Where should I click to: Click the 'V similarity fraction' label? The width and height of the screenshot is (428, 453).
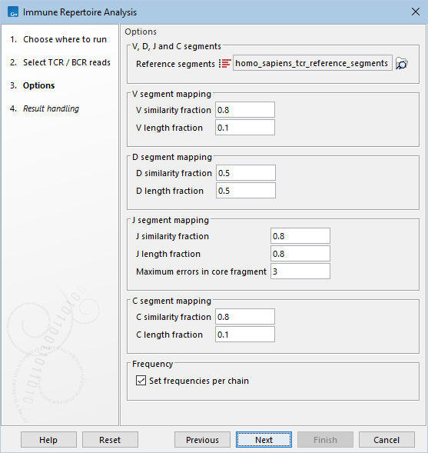coord(174,110)
